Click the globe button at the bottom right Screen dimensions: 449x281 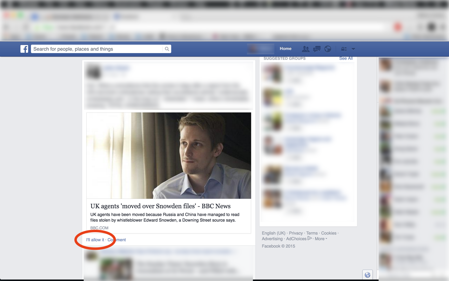pos(367,275)
